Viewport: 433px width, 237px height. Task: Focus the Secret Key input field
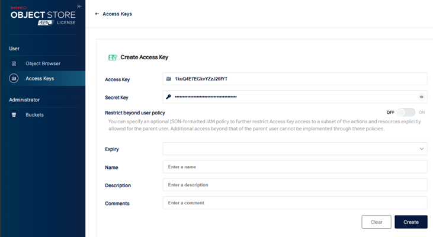[x=295, y=97]
